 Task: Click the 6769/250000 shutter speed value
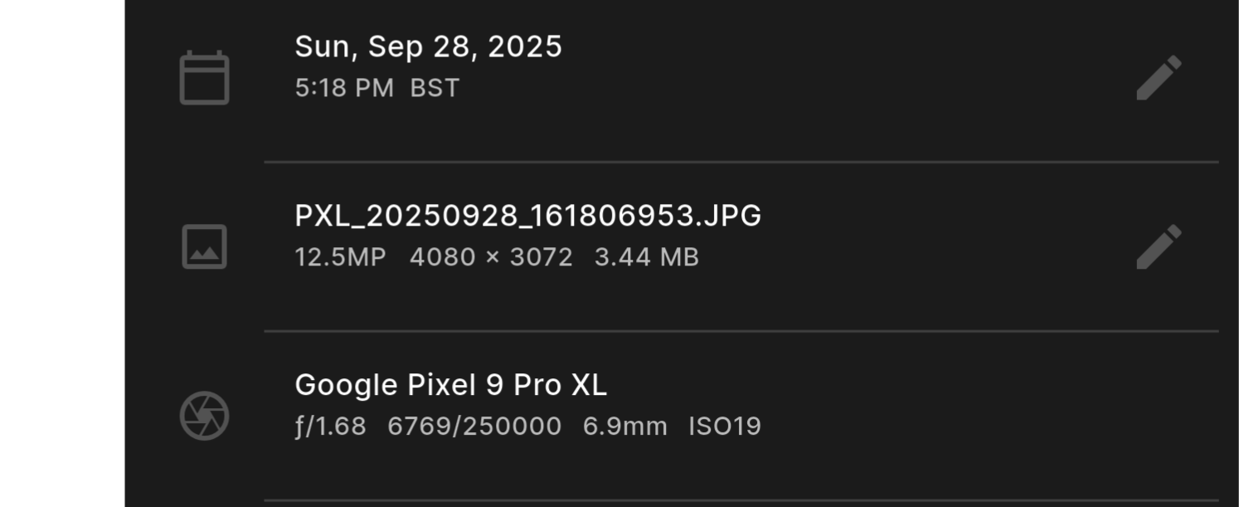pos(474,427)
